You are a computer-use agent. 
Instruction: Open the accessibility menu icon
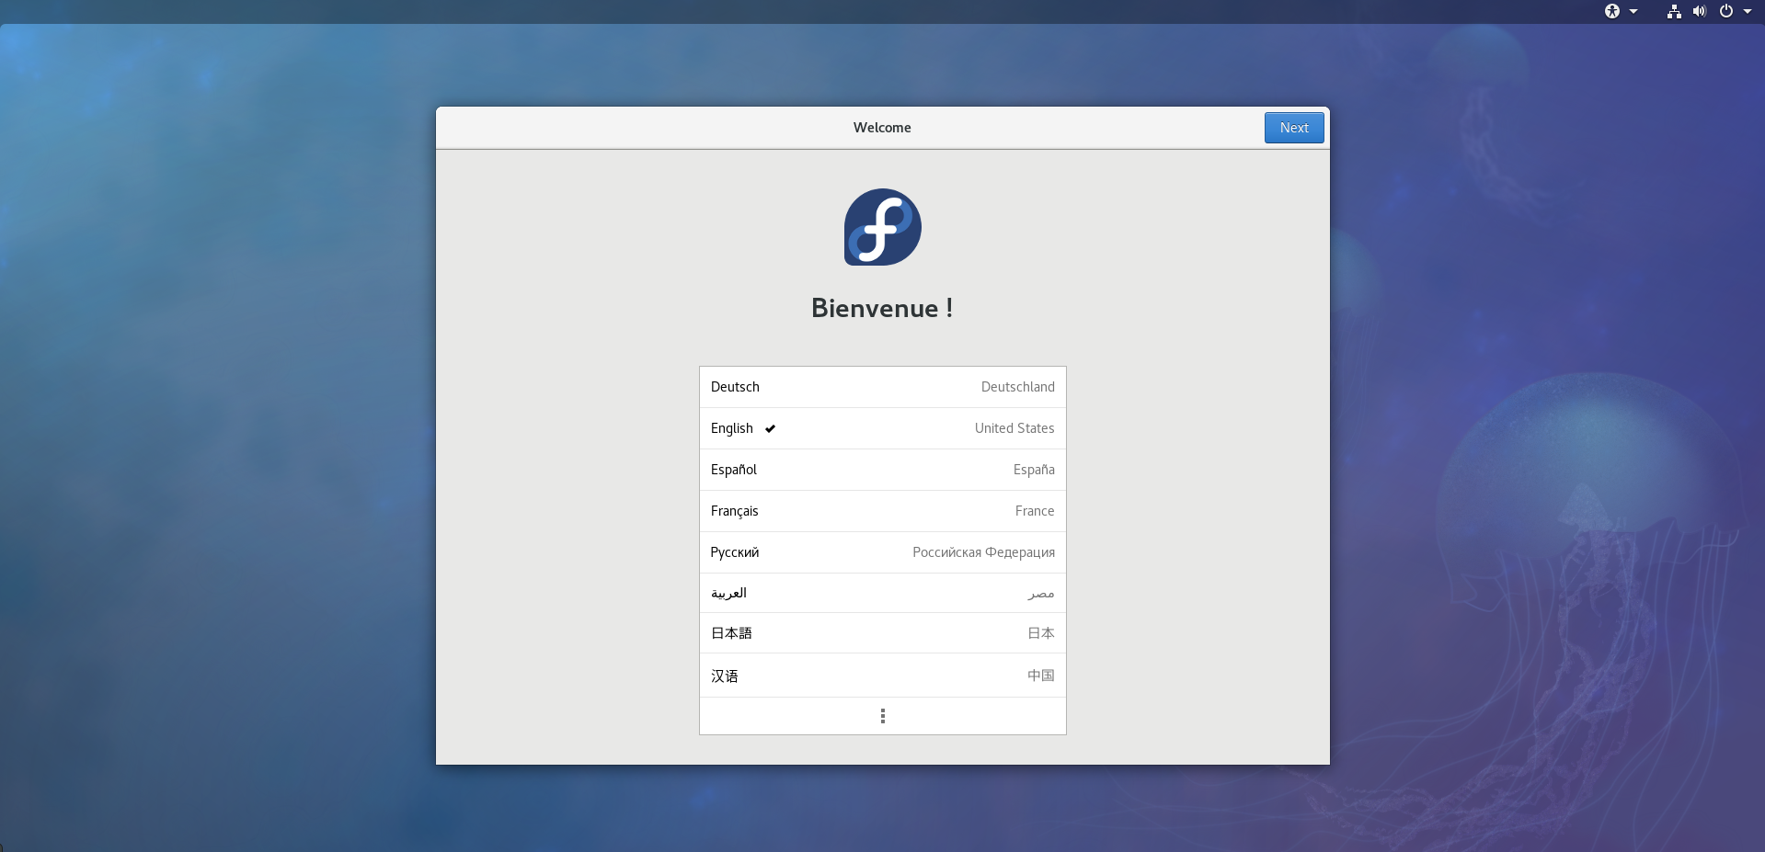[1612, 11]
